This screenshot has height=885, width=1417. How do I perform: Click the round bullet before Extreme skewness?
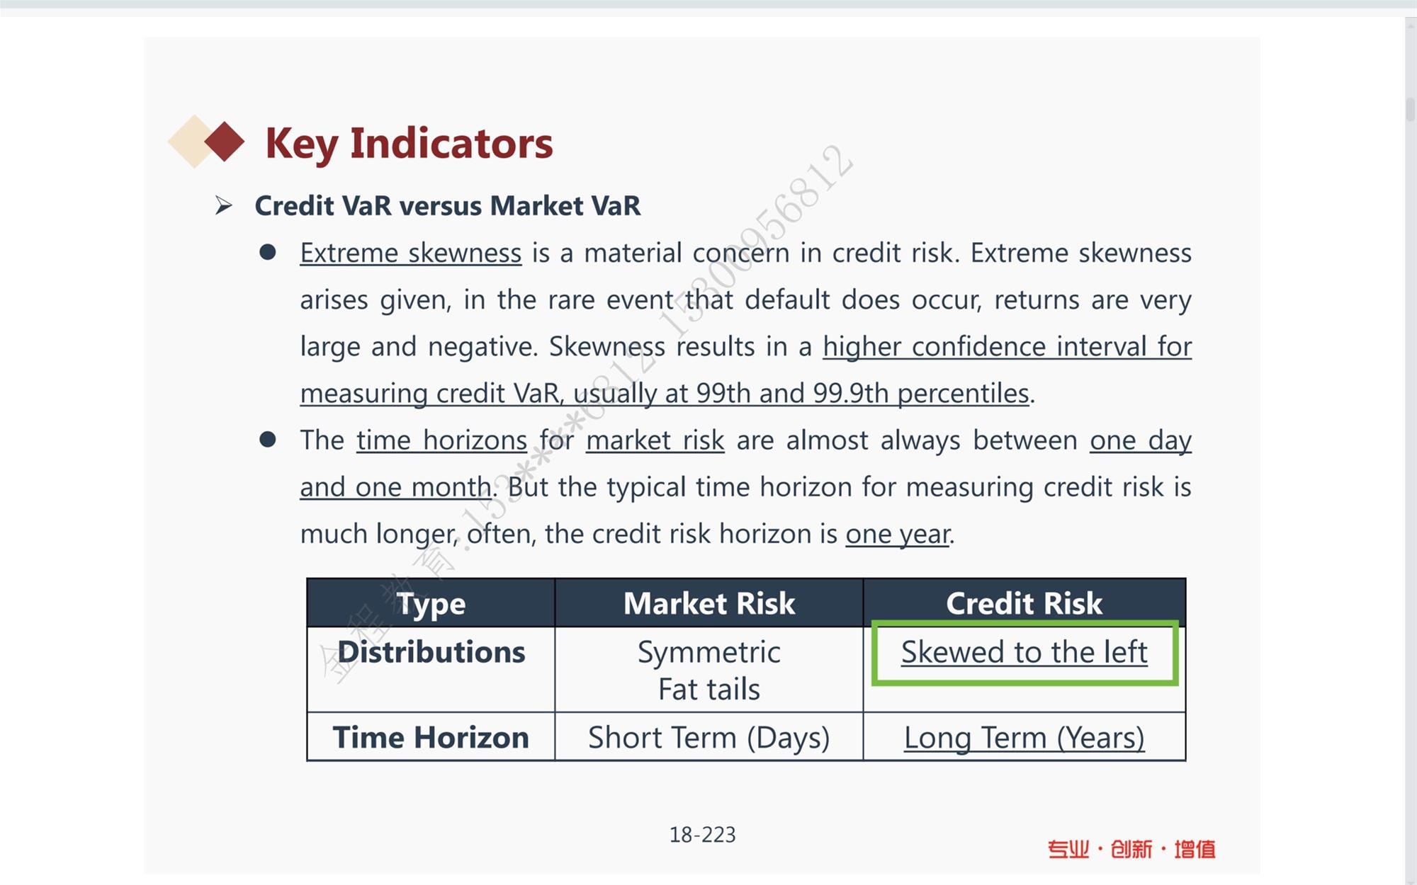[x=268, y=253]
